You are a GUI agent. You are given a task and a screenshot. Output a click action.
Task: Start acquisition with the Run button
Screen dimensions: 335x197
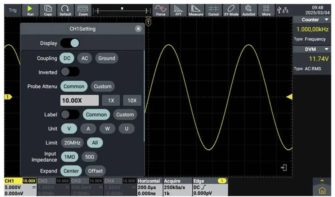pyautogui.click(x=30, y=10)
